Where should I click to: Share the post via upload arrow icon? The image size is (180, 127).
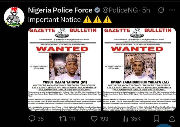click(172, 119)
